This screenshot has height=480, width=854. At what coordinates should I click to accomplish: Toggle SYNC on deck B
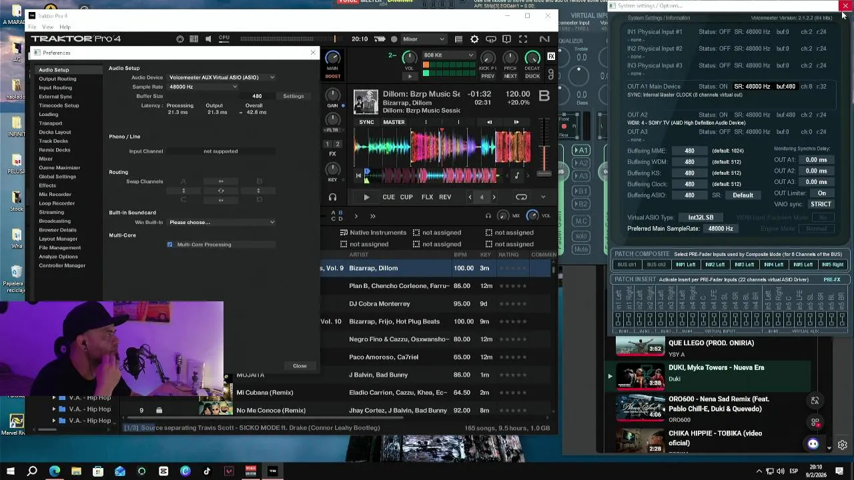coord(367,122)
